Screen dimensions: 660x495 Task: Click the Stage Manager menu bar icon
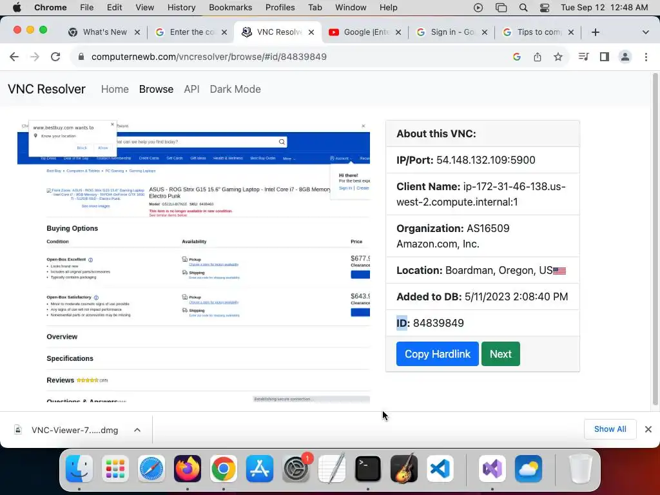click(501, 8)
